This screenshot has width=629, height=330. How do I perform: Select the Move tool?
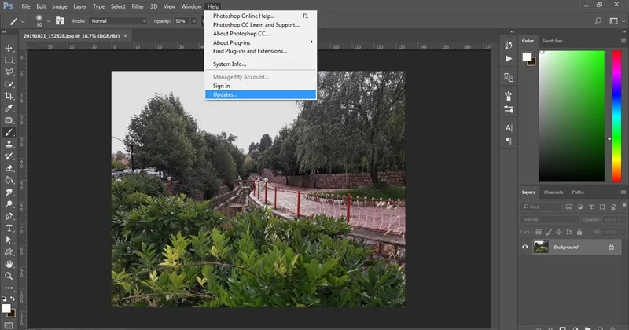click(9, 48)
